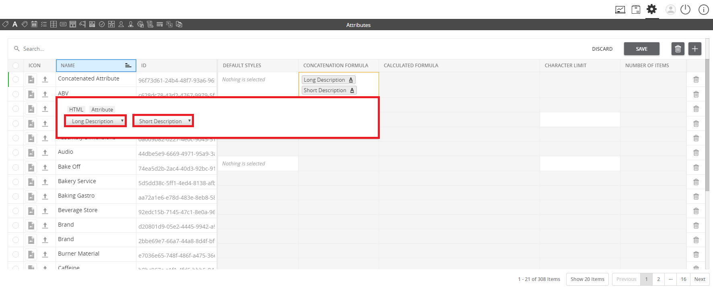Select the Burner Material row checkbox
Viewport: 713px width, 289px height.
(16, 254)
